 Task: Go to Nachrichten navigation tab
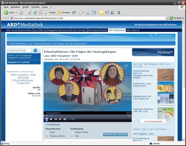pyautogui.click(x=25, y=30)
